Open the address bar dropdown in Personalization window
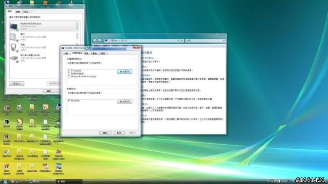 click(178, 41)
